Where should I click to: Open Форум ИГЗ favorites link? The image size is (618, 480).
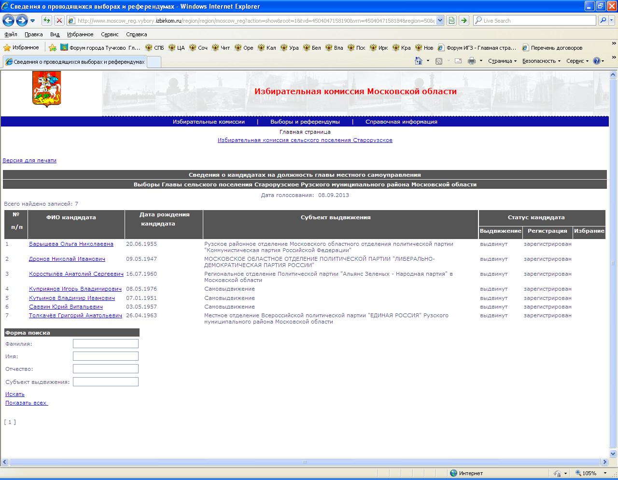click(x=477, y=47)
